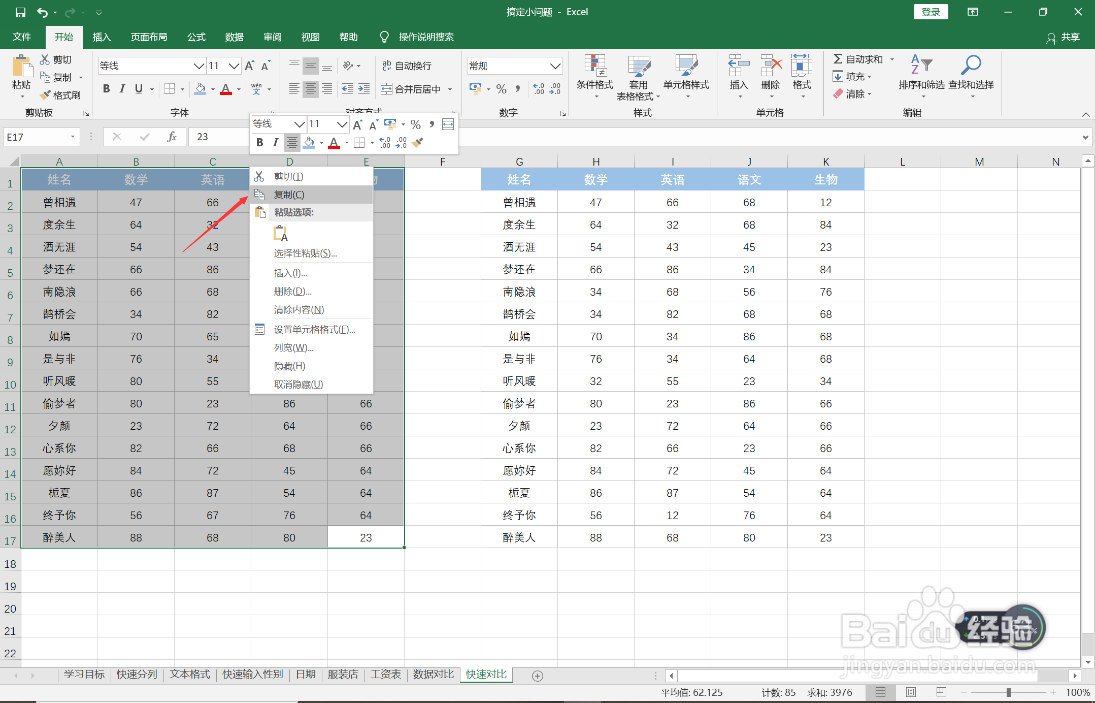
Task: Click the Sort and Filter icon
Action: coord(921,65)
